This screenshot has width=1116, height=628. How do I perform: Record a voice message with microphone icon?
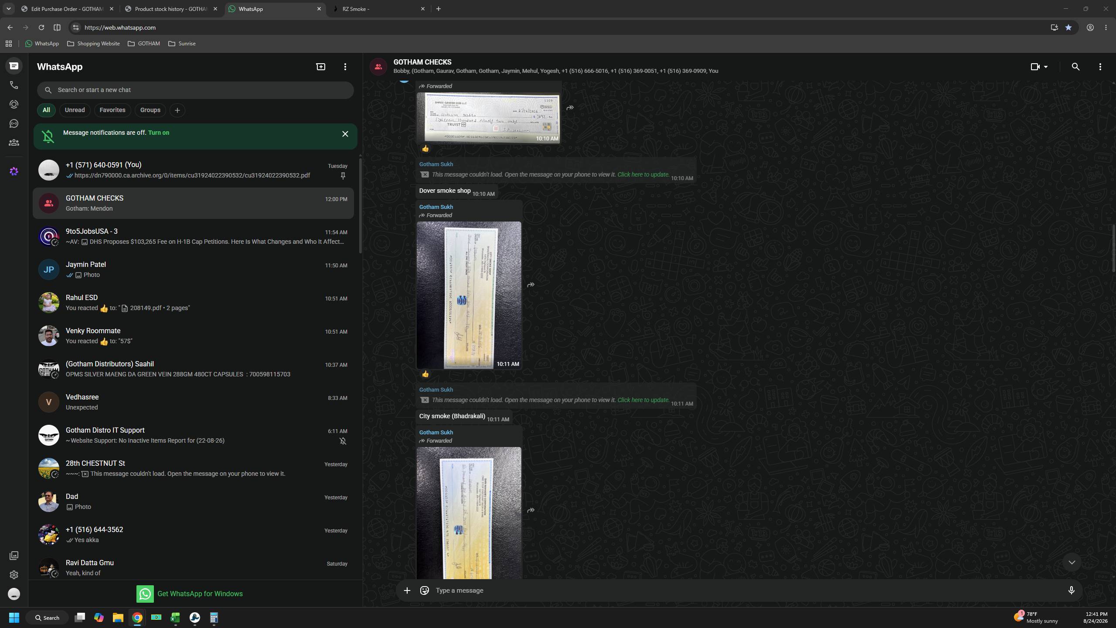tap(1071, 590)
